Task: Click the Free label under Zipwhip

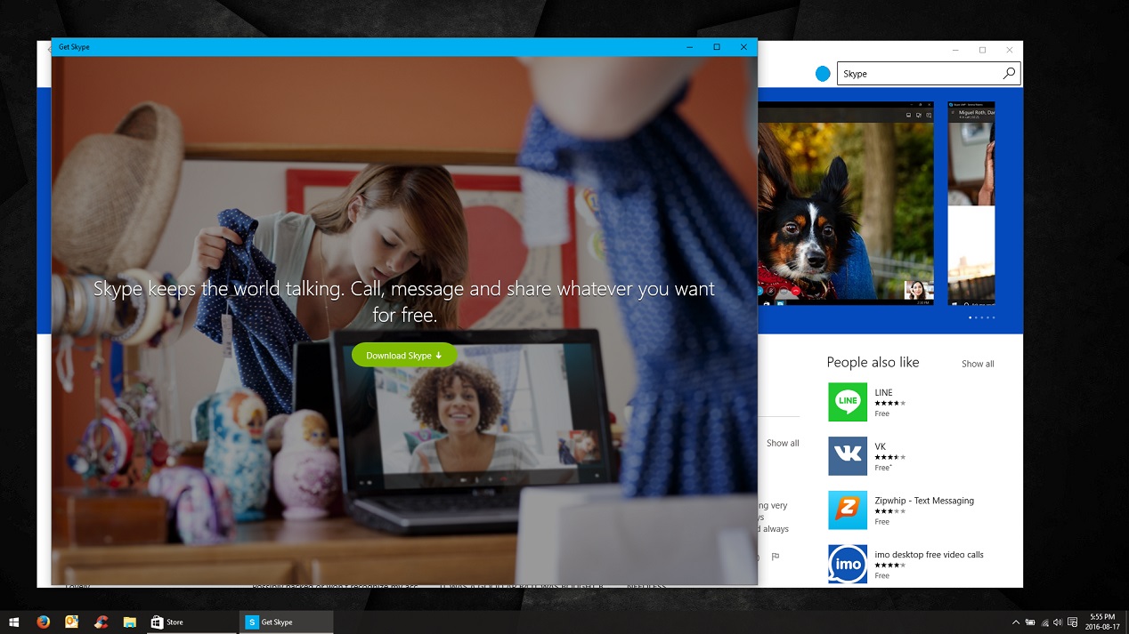Action: [881, 522]
